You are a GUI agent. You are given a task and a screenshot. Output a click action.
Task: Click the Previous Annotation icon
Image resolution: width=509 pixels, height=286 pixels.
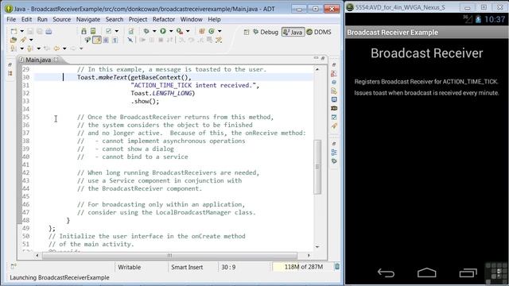(30, 48)
